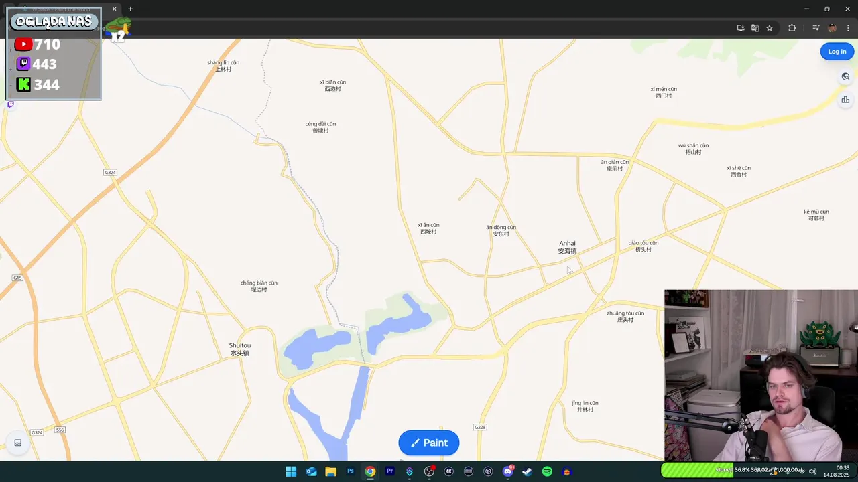
Task: Close the Wplace browser tab
Action: pyautogui.click(x=115, y=9)
